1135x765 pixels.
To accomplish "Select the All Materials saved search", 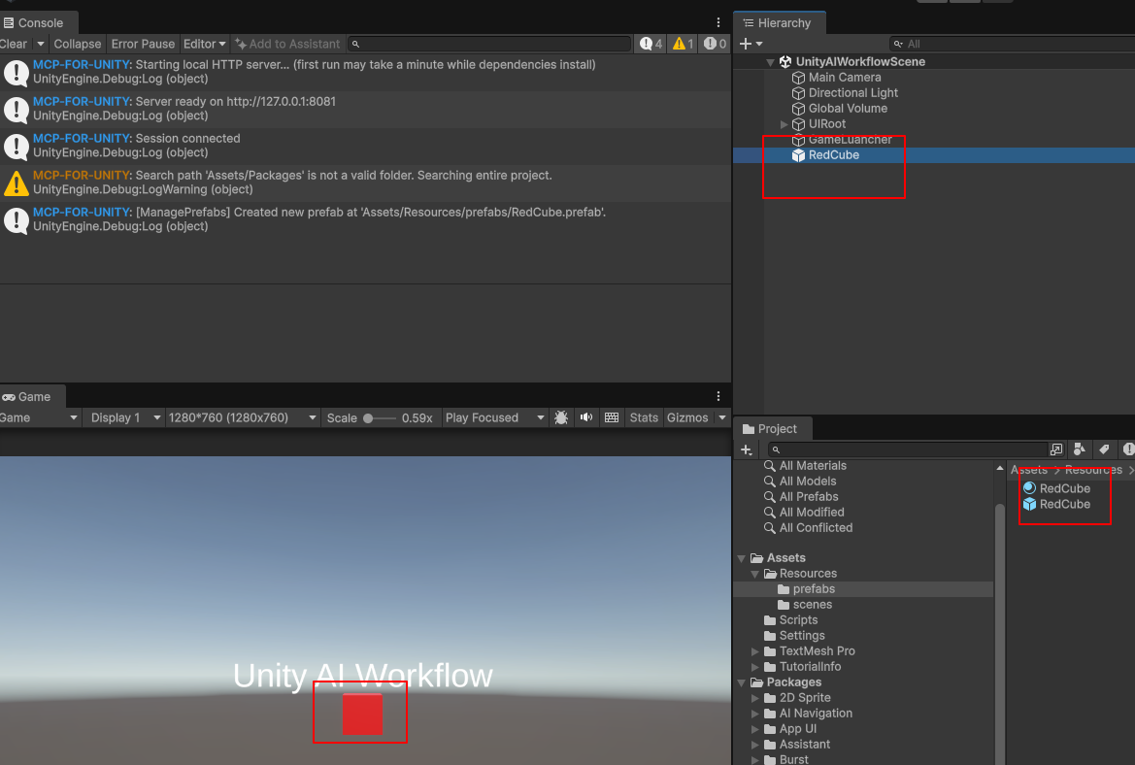I will [812, 465].
